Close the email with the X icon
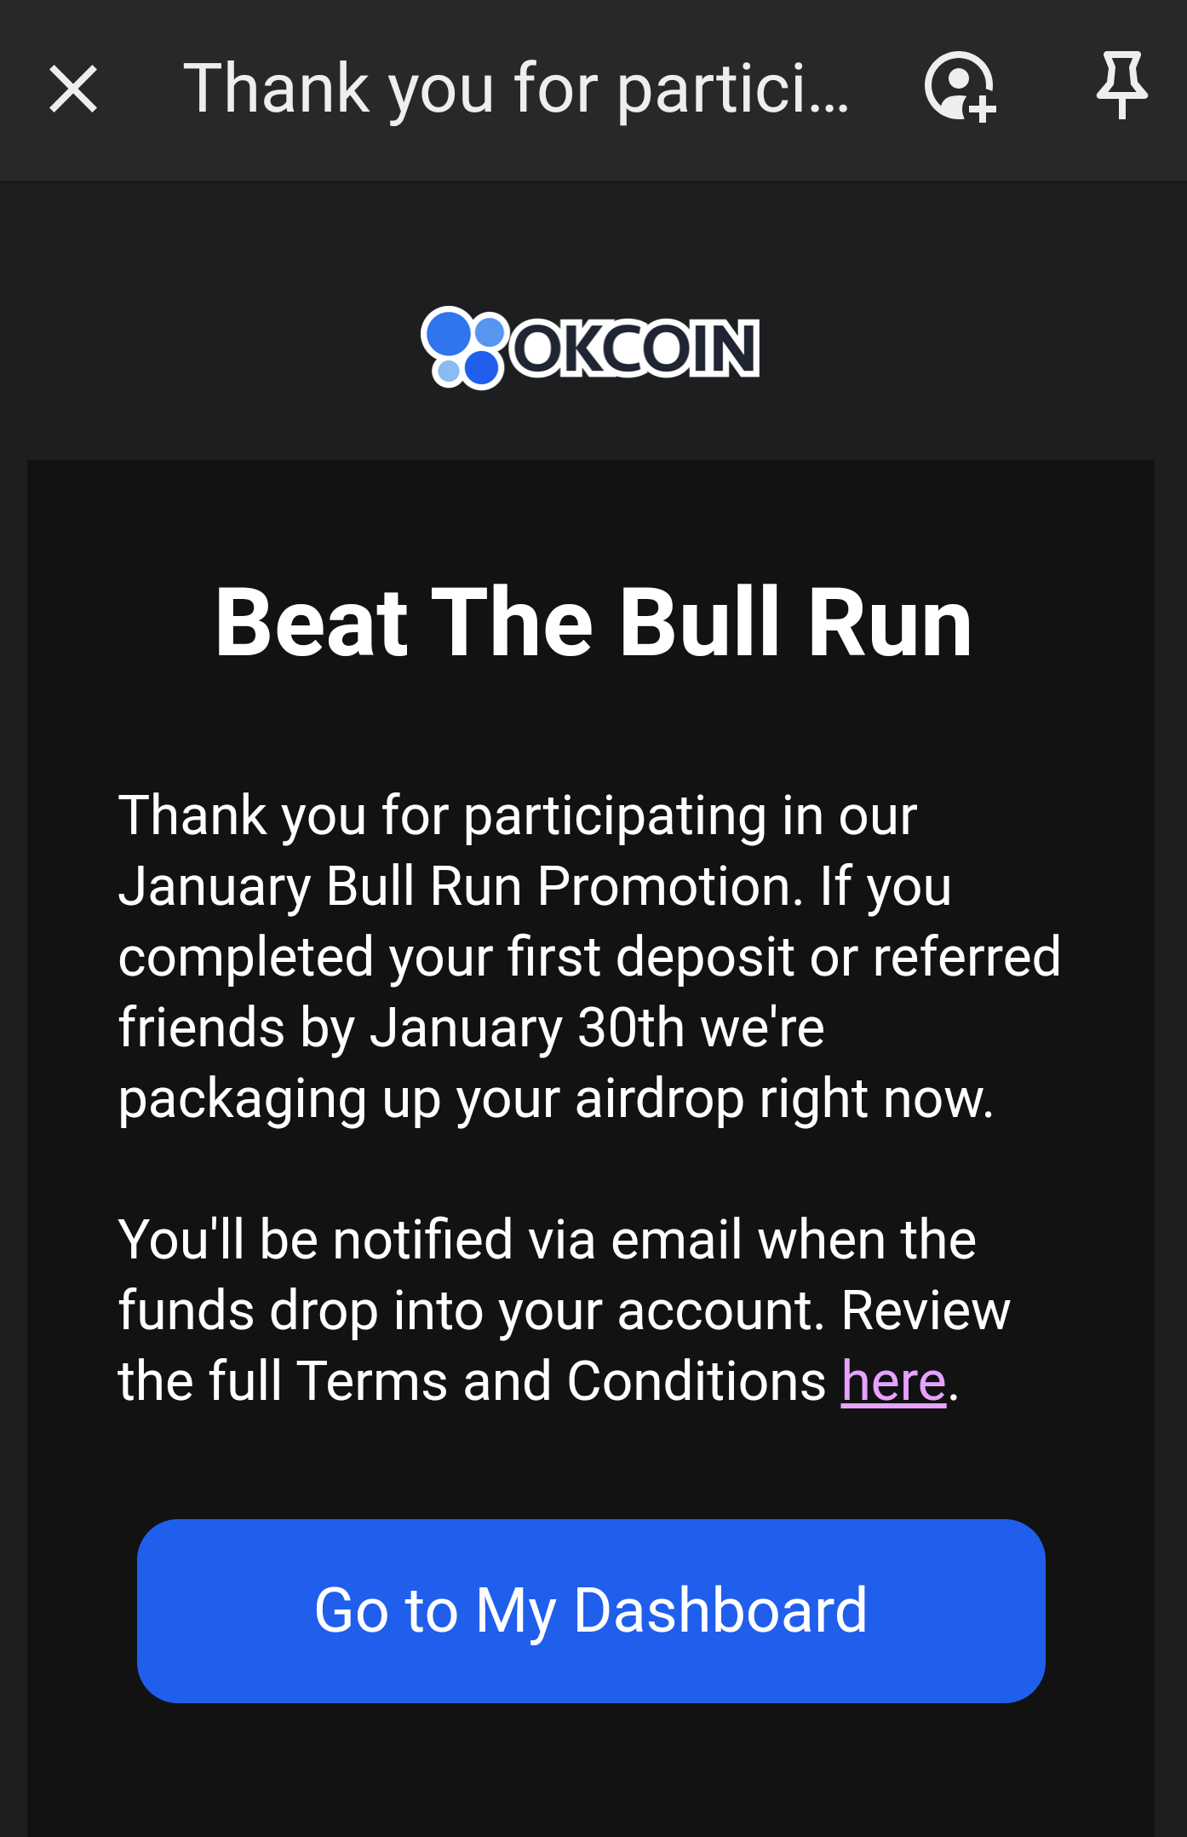The image size is (1187, 1837). coord(73,89)
